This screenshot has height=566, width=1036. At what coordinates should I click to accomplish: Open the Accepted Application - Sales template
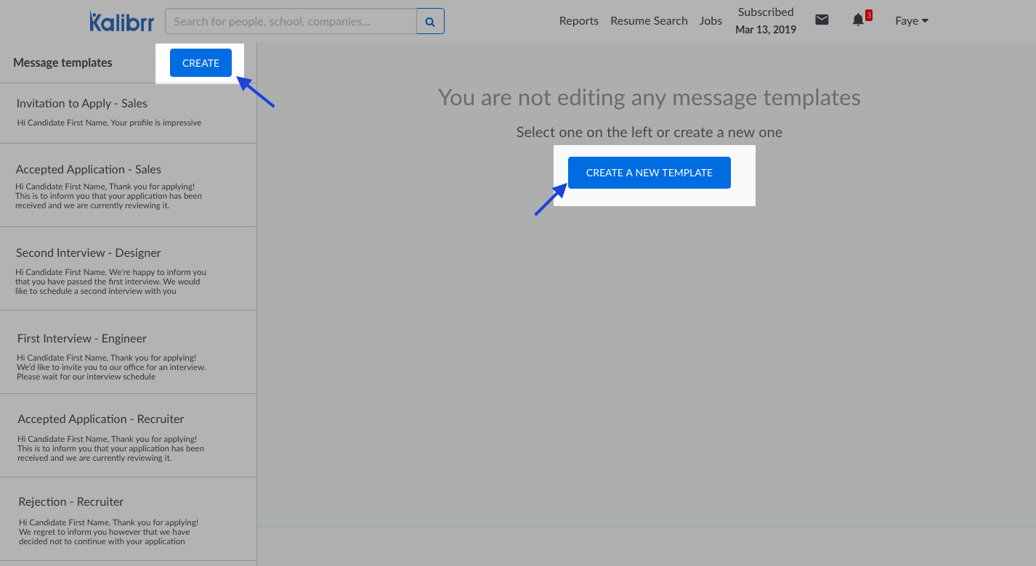(128, 185)
